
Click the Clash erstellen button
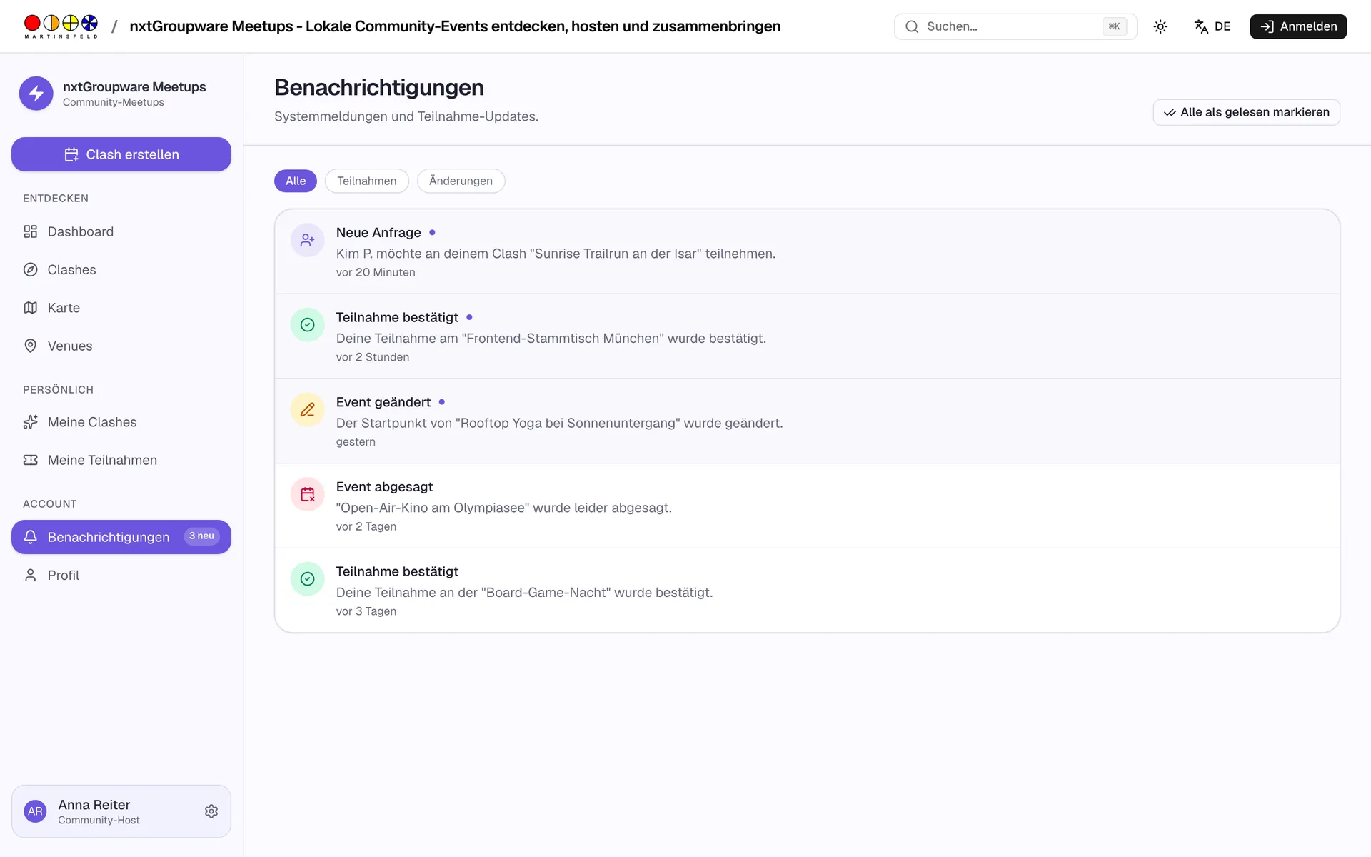click(x=121, y=154)
